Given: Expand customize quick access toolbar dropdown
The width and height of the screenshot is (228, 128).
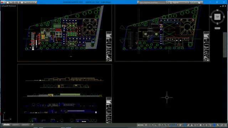Looking at the screenshot, I should click(x=36, y=2).
